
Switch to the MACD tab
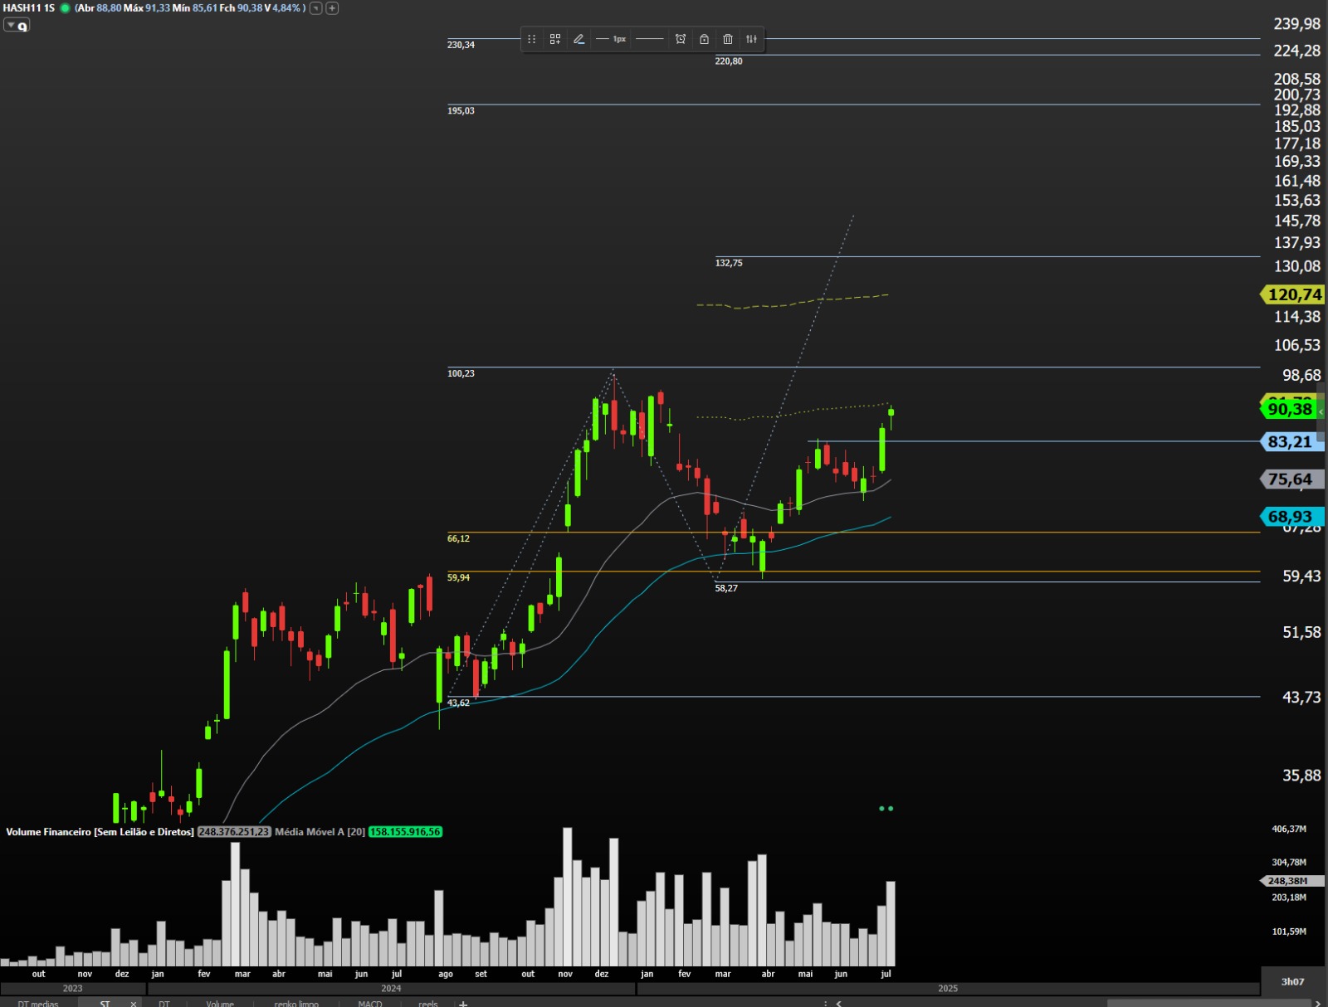[370, 1004]
